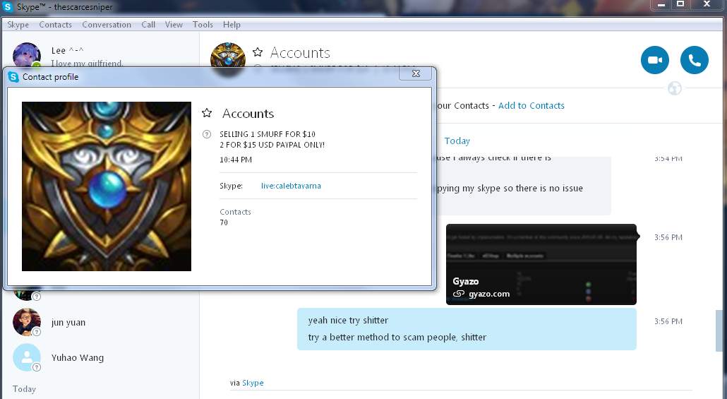Viewport: 727px width, 399px height.
Task: Click jun yuan's status badge icon
Action: (x=36, y=332)
